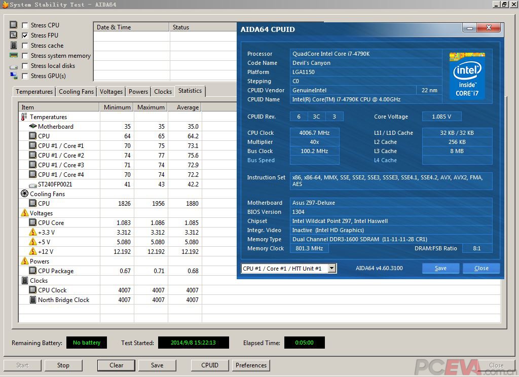Click the monitor icon beside Stress GPU(s)
This screenshot has height=377, width=519.
(x=14, y=76)
